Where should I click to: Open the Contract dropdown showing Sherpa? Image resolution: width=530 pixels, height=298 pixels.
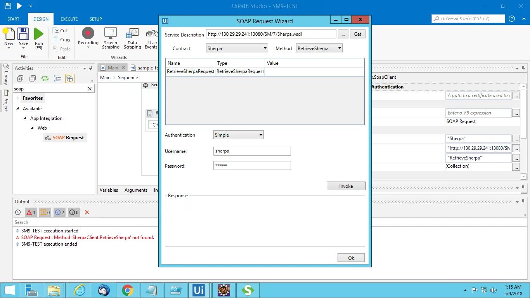pyautogui.click(x=237, y=48)
